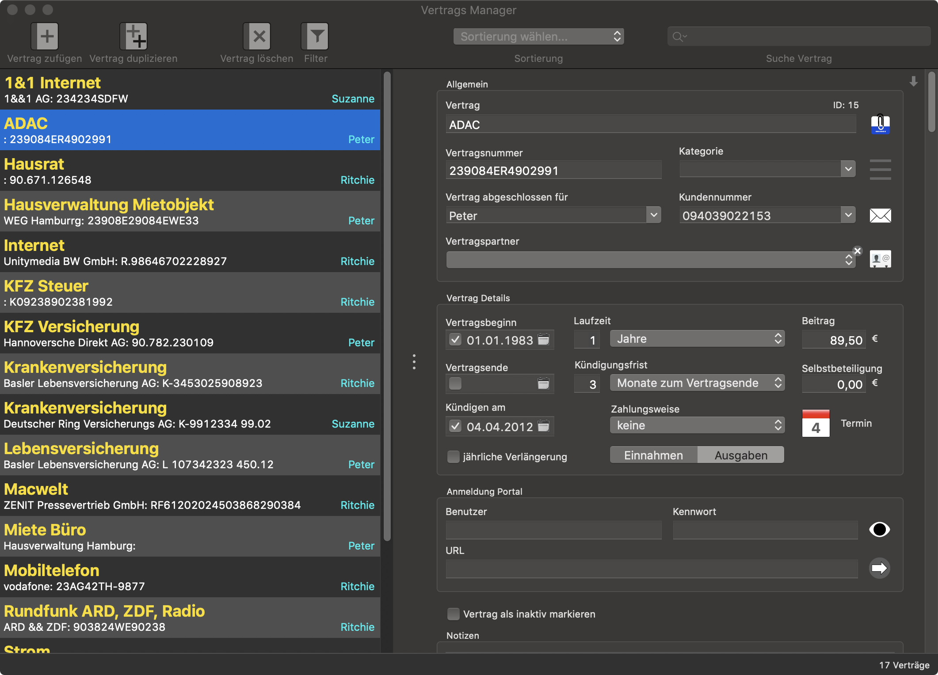Uncheck the Vertragsbeginn date checkbox
The height and width of the screenshot is (675, 938).
click(455, 340)
